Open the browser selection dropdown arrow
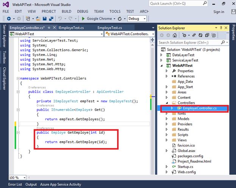This screenshot has width=236, height=188. pyautogui.click(x=114, y=19)
